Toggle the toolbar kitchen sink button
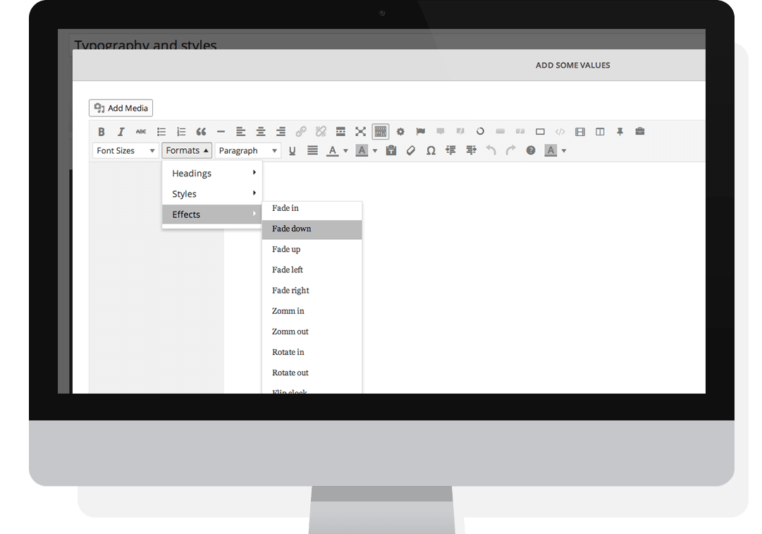This screenshot has width=762, height=534. click(381, 132)
